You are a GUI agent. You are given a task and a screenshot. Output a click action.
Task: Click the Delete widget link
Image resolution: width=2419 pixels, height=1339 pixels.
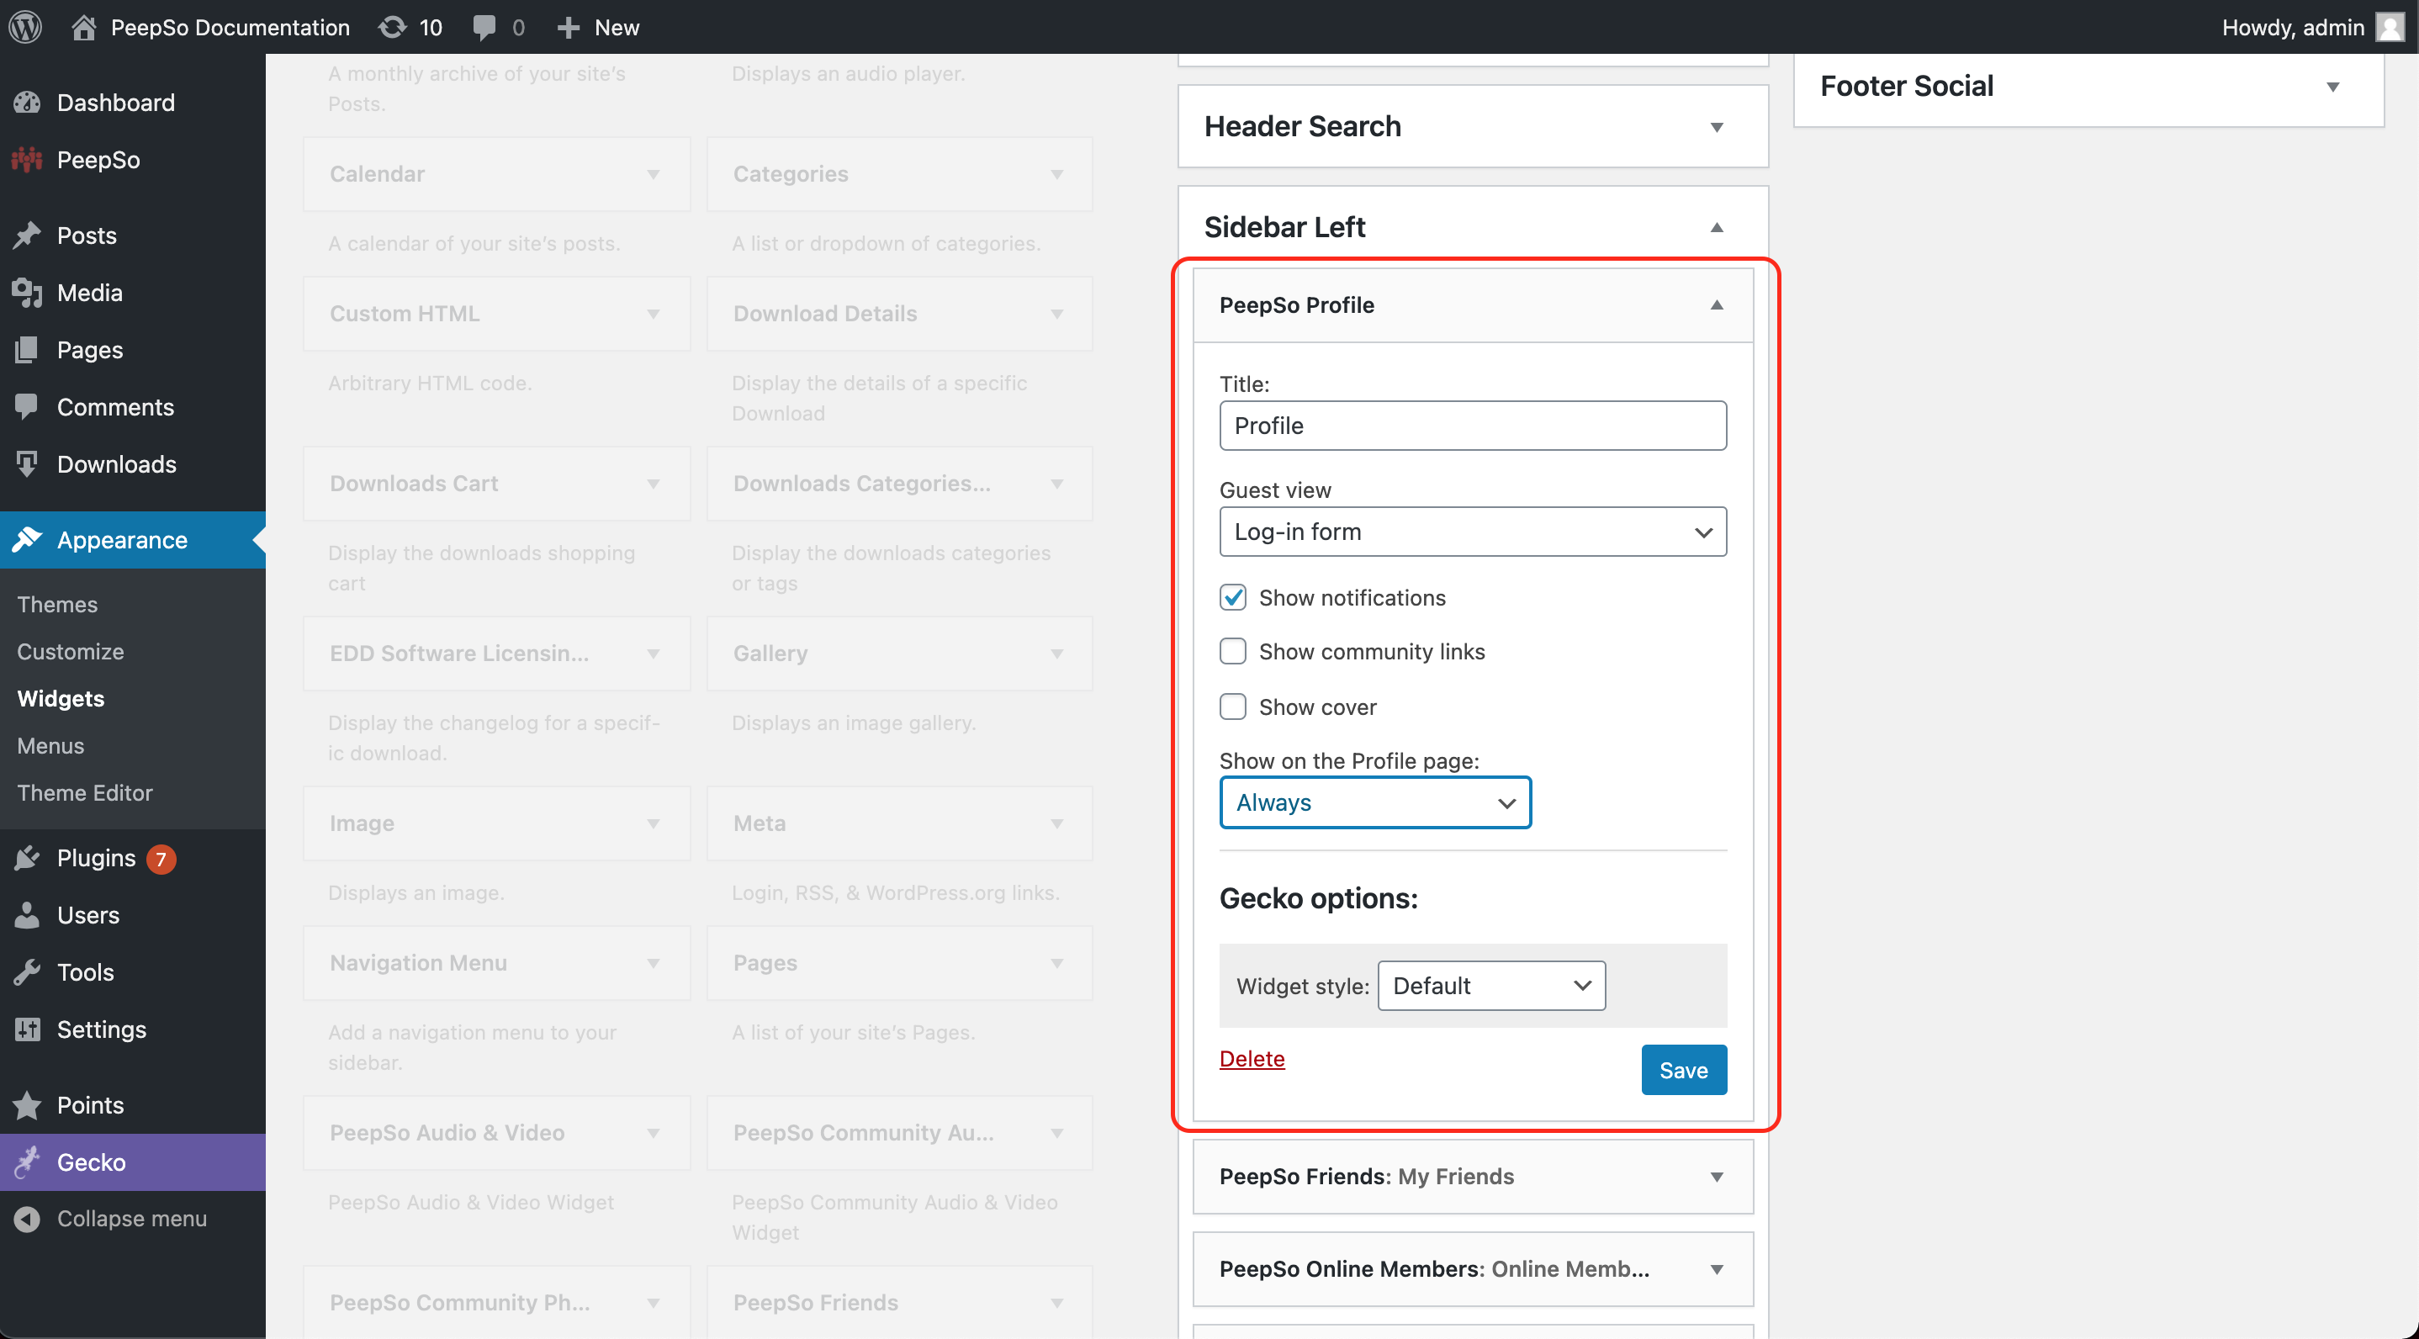pyautogui.click(x=1252, y=1058)
